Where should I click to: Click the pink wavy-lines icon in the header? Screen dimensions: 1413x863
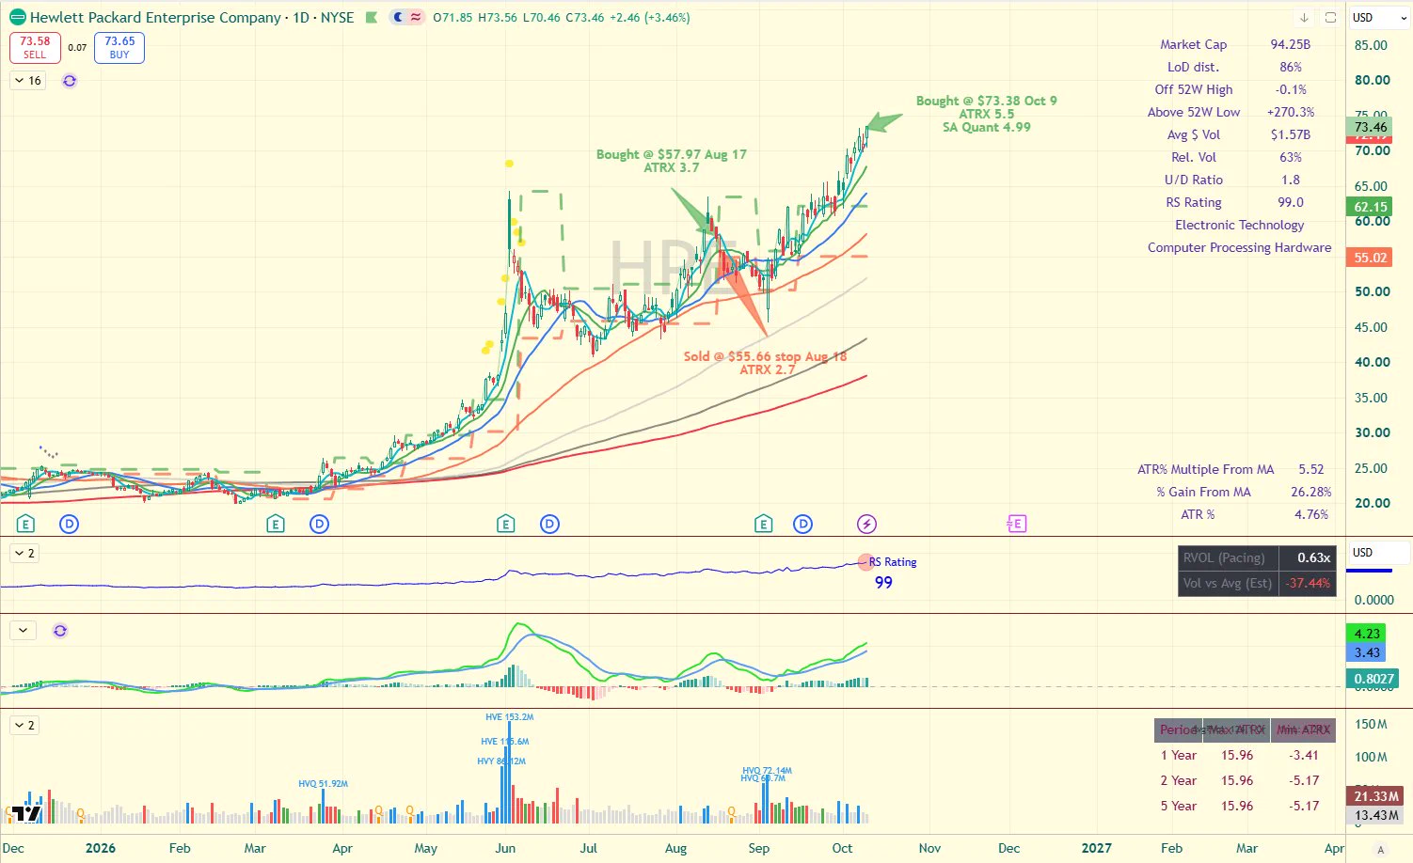point(415,17)
